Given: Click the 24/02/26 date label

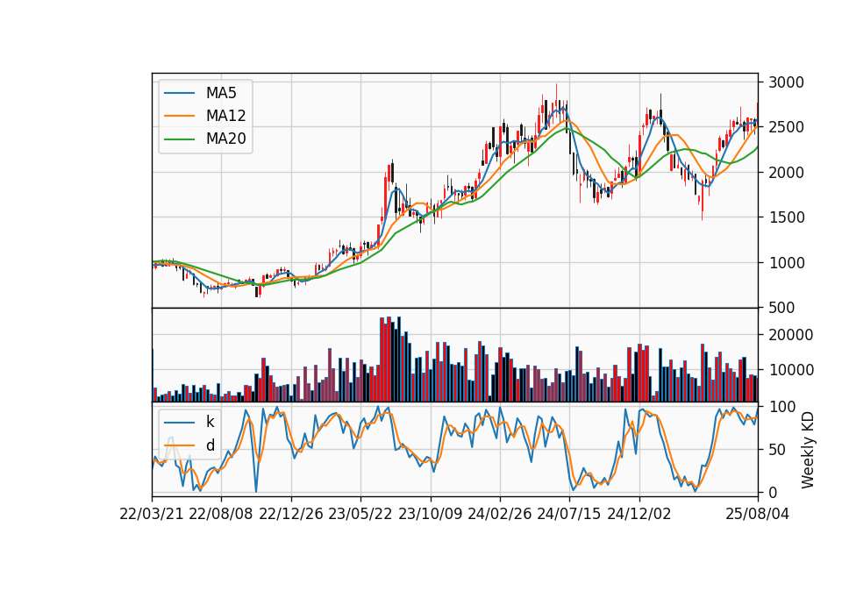Looking at the screenshot, I should [x=500, y=514].
